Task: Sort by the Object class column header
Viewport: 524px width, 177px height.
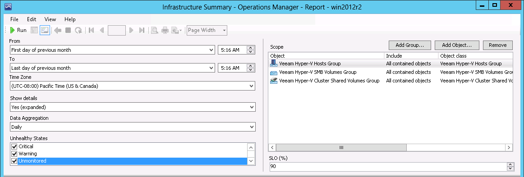Action: pos(475,56)
